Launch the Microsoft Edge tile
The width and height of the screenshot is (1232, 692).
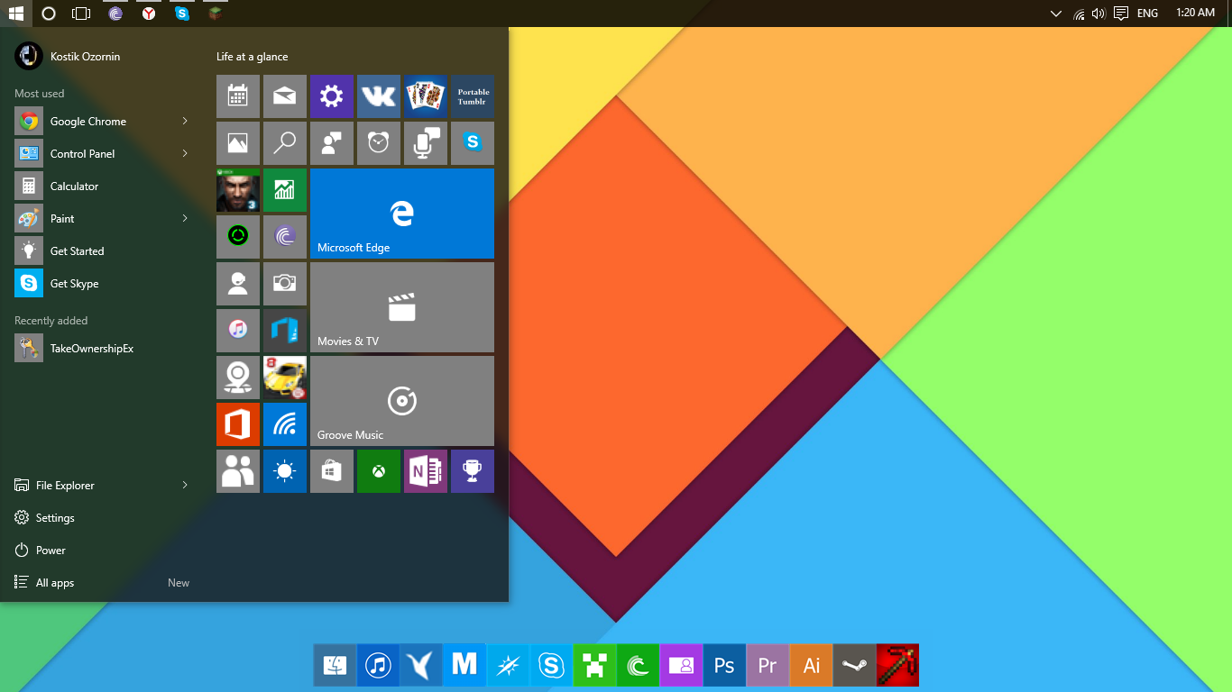pyautogui.click(x=402, y=214)
